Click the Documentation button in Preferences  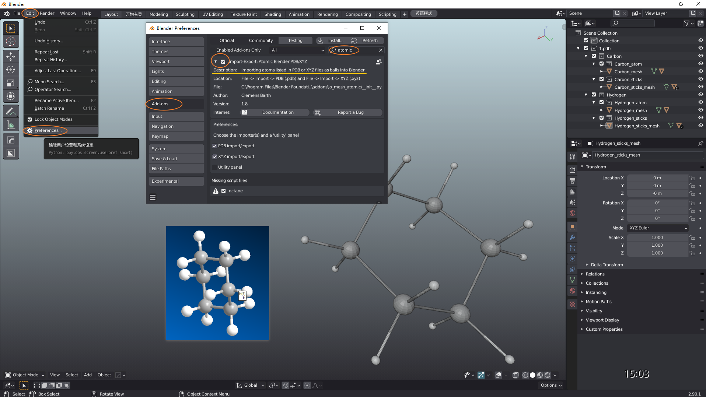[x=275, y=112]
